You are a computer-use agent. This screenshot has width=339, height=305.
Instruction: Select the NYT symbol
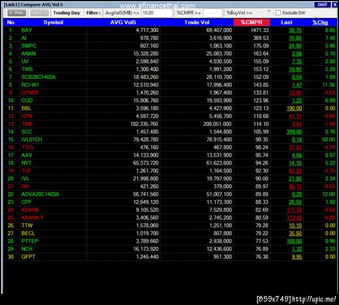click(x=27, y=163)
